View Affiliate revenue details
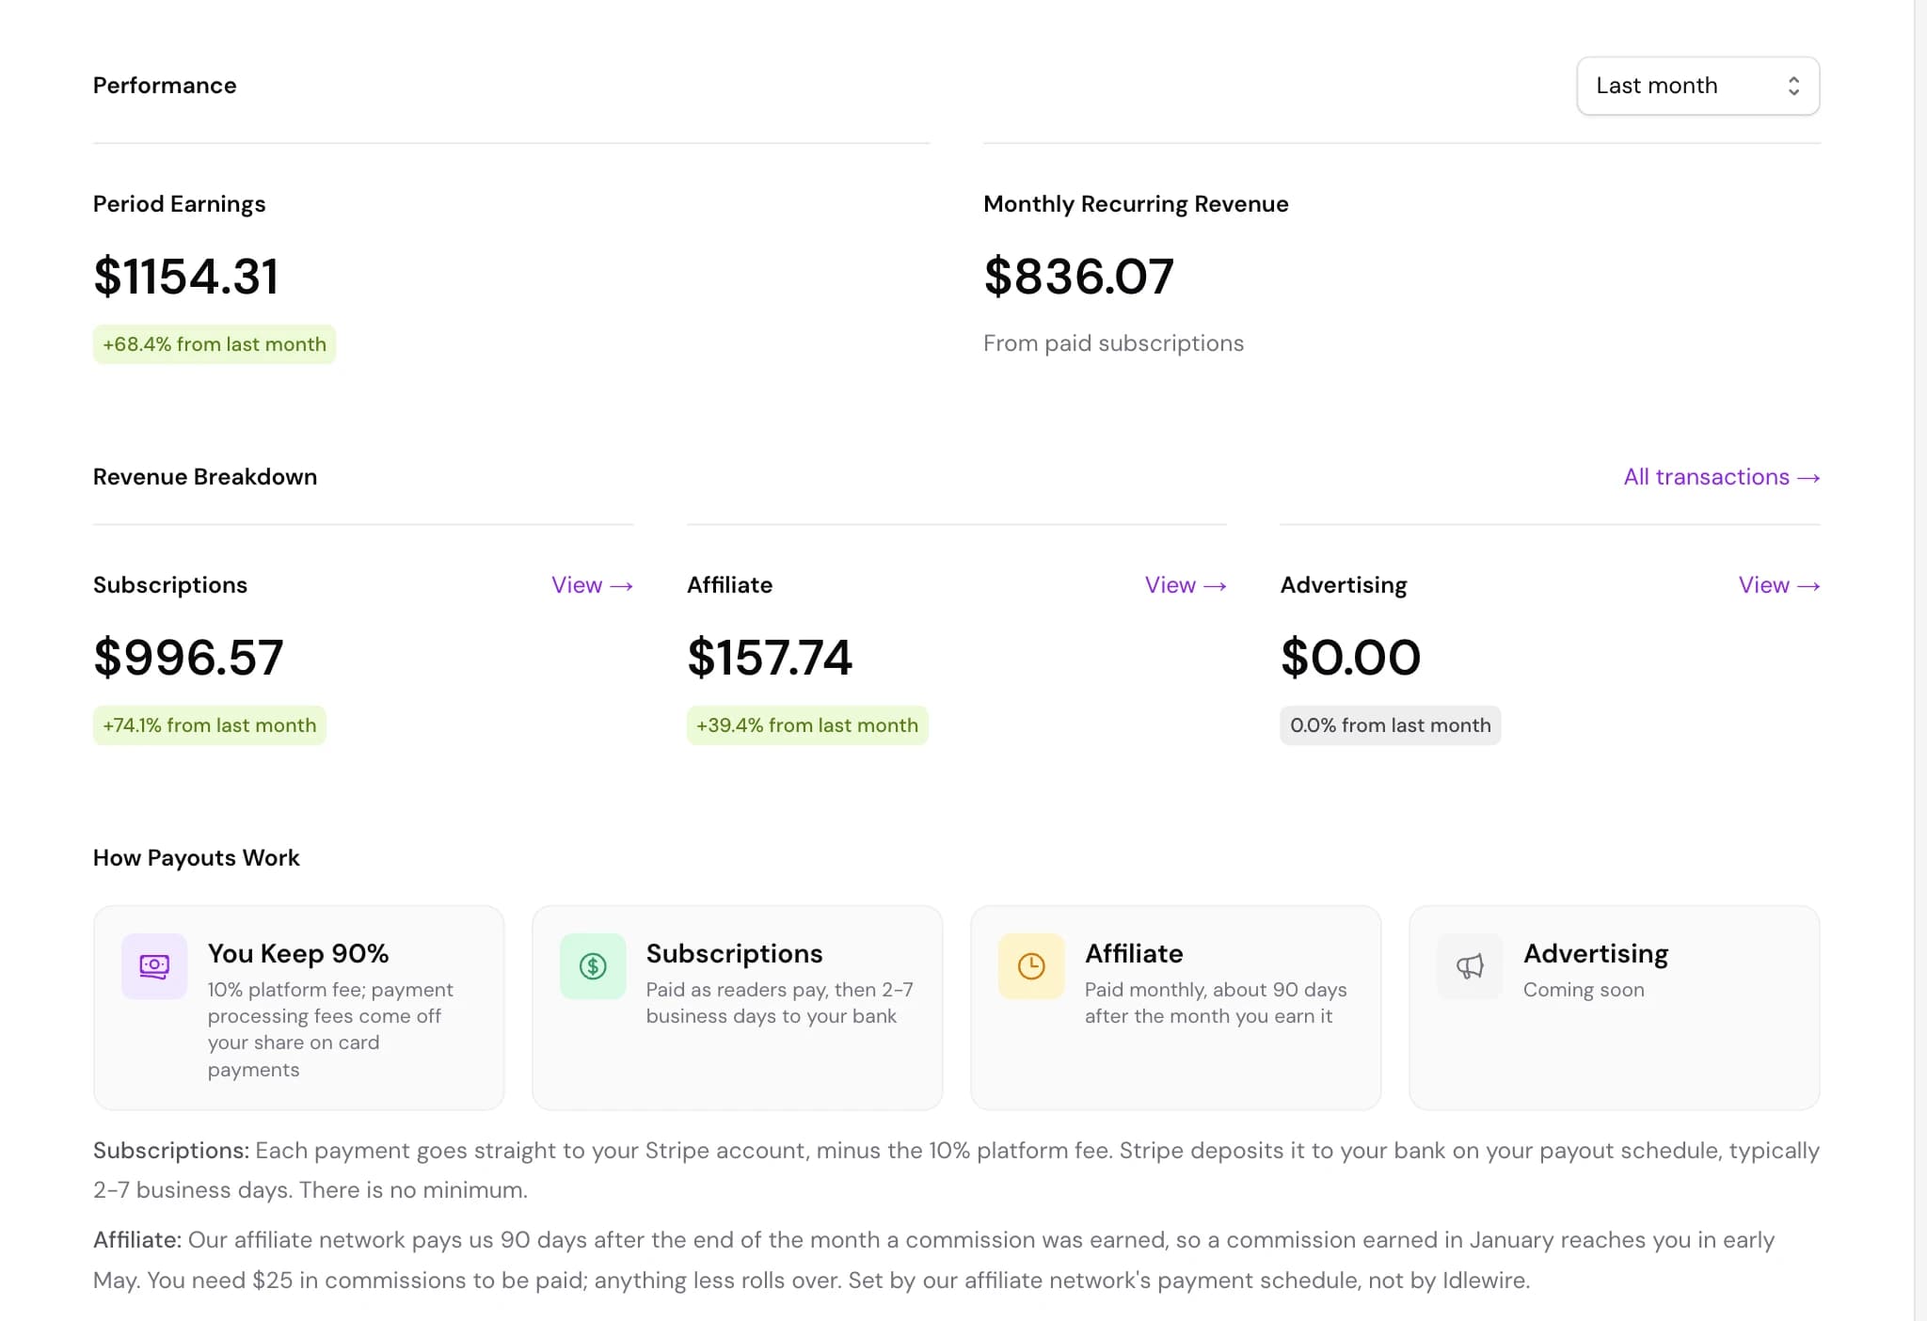 1186,585
